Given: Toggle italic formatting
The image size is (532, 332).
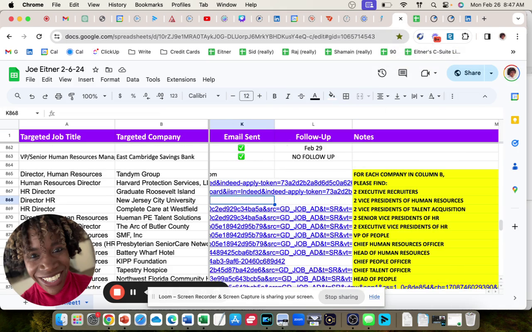Looking at the screenshot, I should pyautogui.click(x=288, y=96).
